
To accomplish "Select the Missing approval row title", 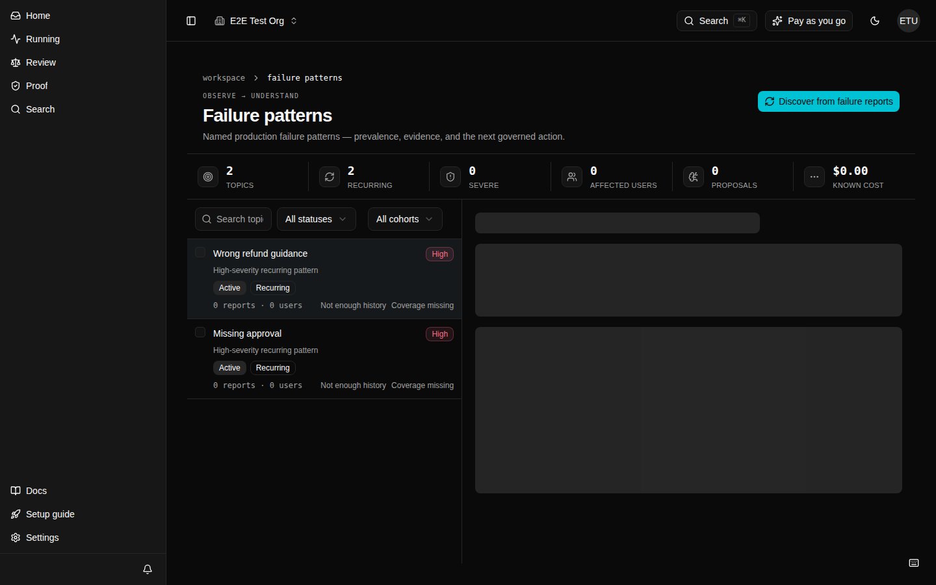I will 247,333.
